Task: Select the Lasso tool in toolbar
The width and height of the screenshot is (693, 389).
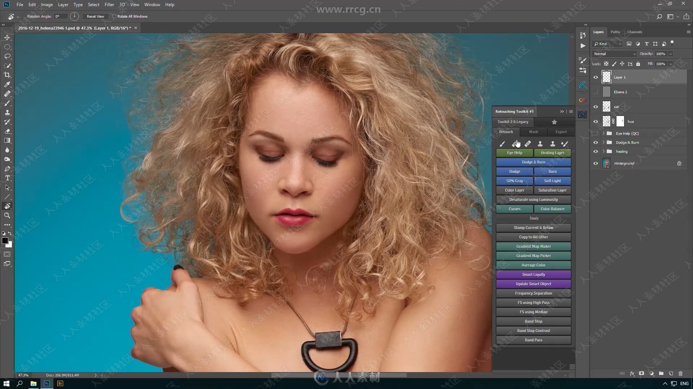Action: [x=6, y=56]
